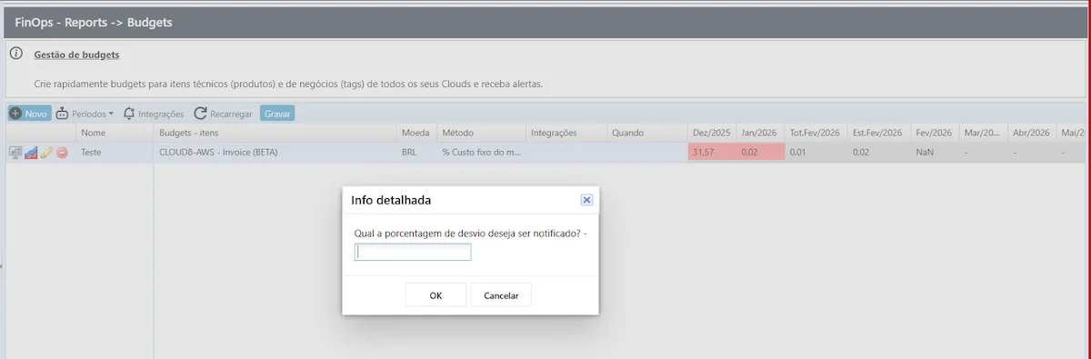Click the info icon beside Gestão de budgets
This screenshot has height=359, width=1091.
click(x=15, y=54)
